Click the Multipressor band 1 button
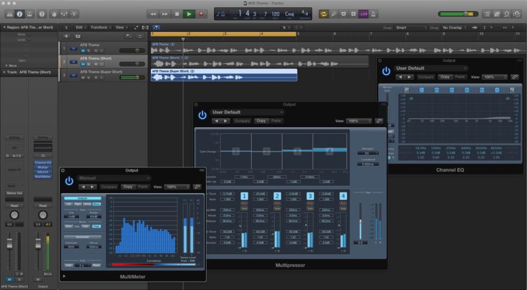Image resolution: width=527 pixels, height=290 pixels. click(244, 196)
